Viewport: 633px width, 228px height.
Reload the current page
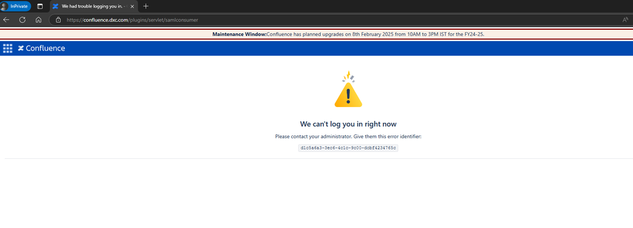[x=22, y=20]
